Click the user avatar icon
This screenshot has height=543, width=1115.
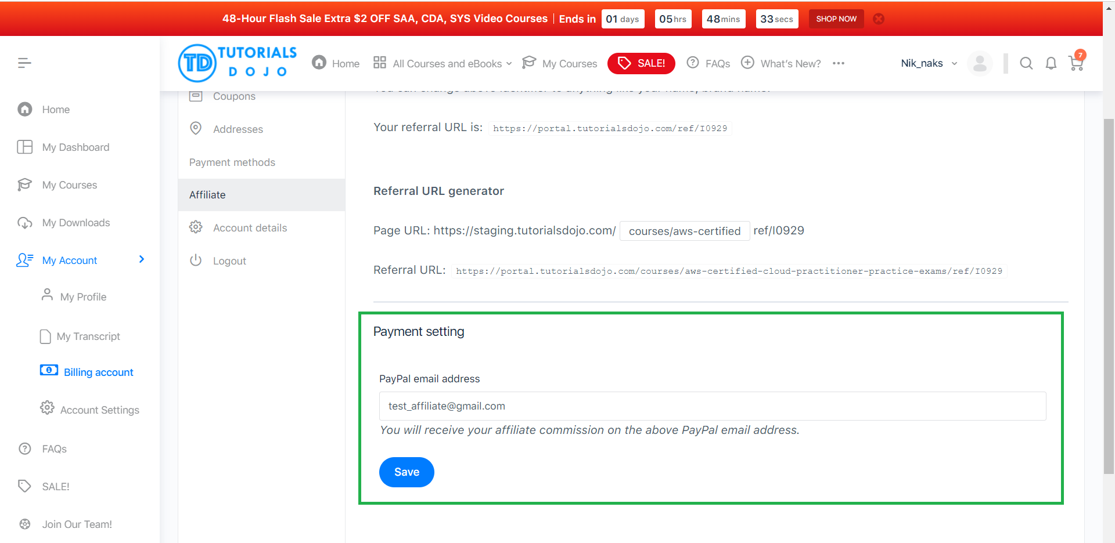pyautogui.click(x=980, y=63)
